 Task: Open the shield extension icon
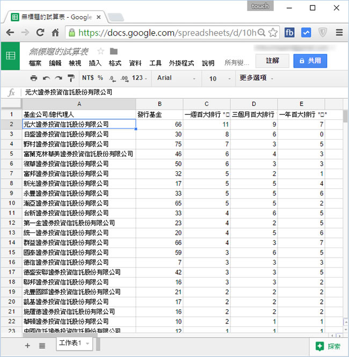(x=323, y=33)
